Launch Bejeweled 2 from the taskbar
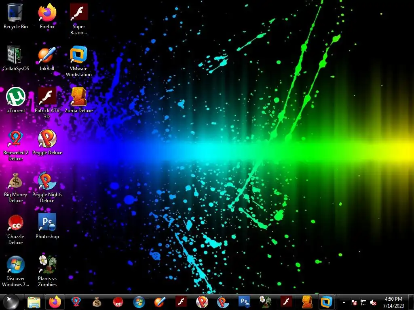Viewport: 414px width, 310px height. pos(76,302)
